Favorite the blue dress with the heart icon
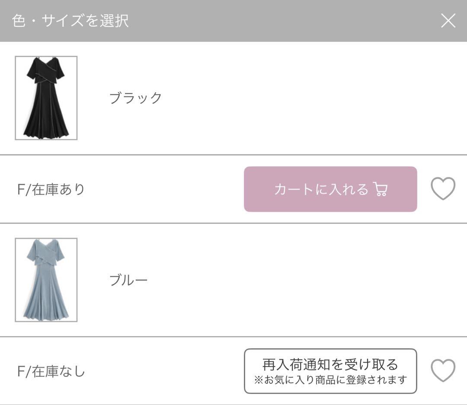The width and height of the screenshot is (467, 405). coord(443,371)
